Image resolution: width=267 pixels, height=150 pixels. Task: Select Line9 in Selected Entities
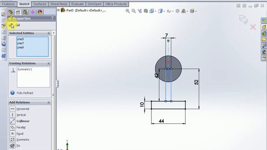point(20,47)
